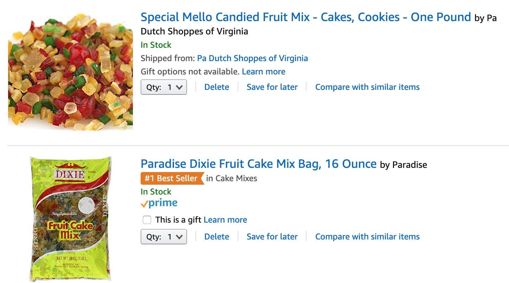Viewport: 509px width, 283px height.
Task: Click Pa Dutch Shoppes of Virginia seller link
Action: click(252, 58)
